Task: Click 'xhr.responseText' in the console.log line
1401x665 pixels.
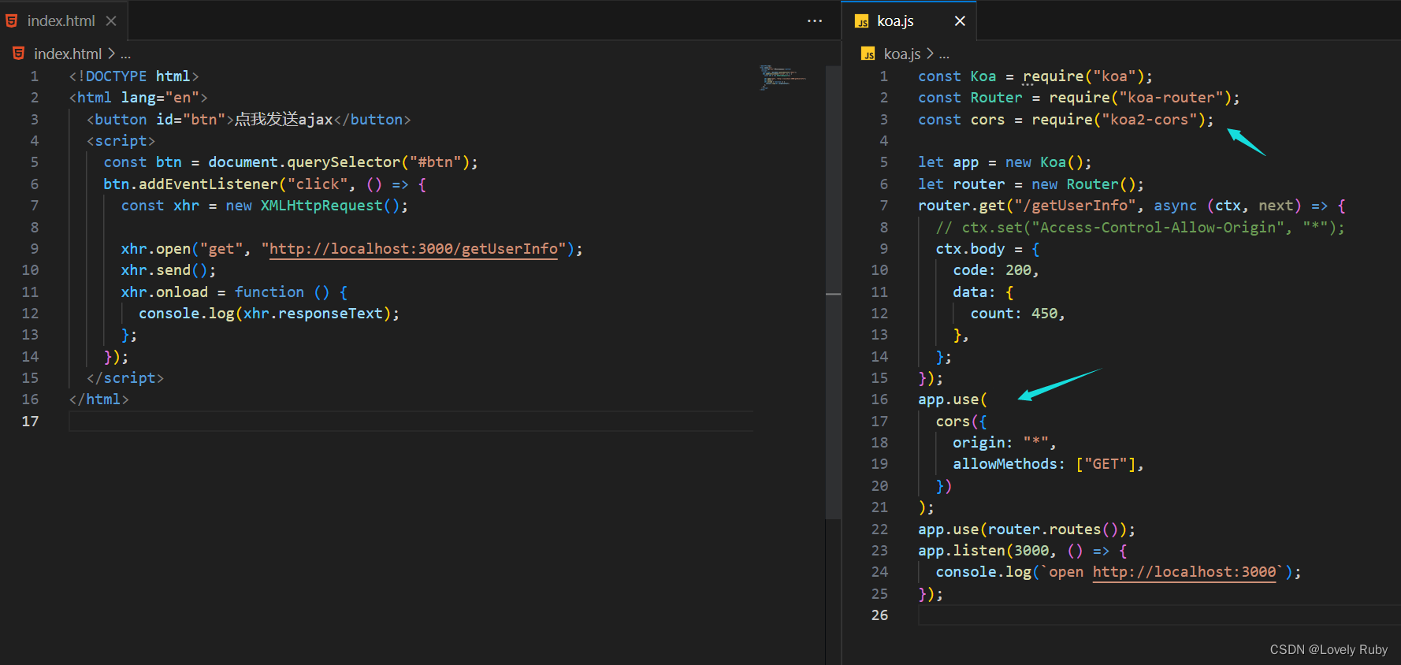Action: (313, 314)
